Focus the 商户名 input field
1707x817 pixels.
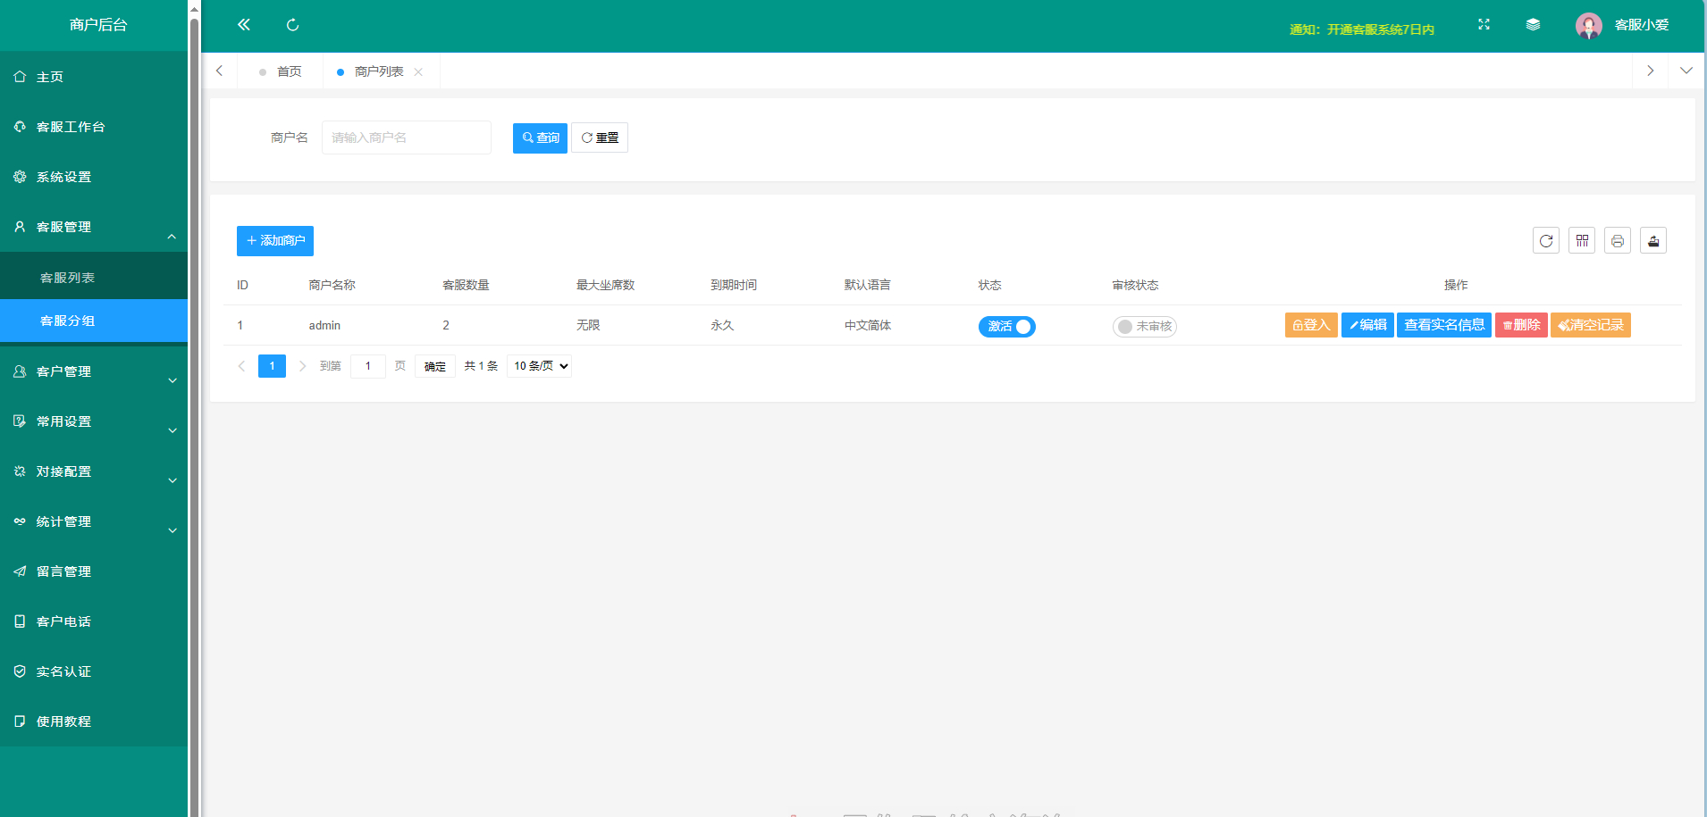406,138
